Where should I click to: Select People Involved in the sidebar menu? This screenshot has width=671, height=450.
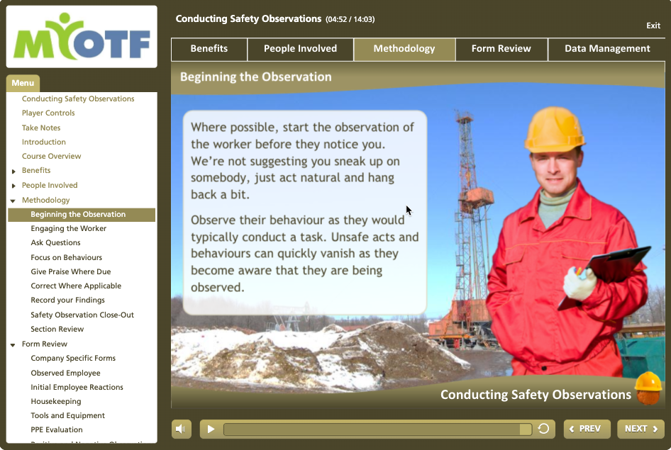click(50, 186)
